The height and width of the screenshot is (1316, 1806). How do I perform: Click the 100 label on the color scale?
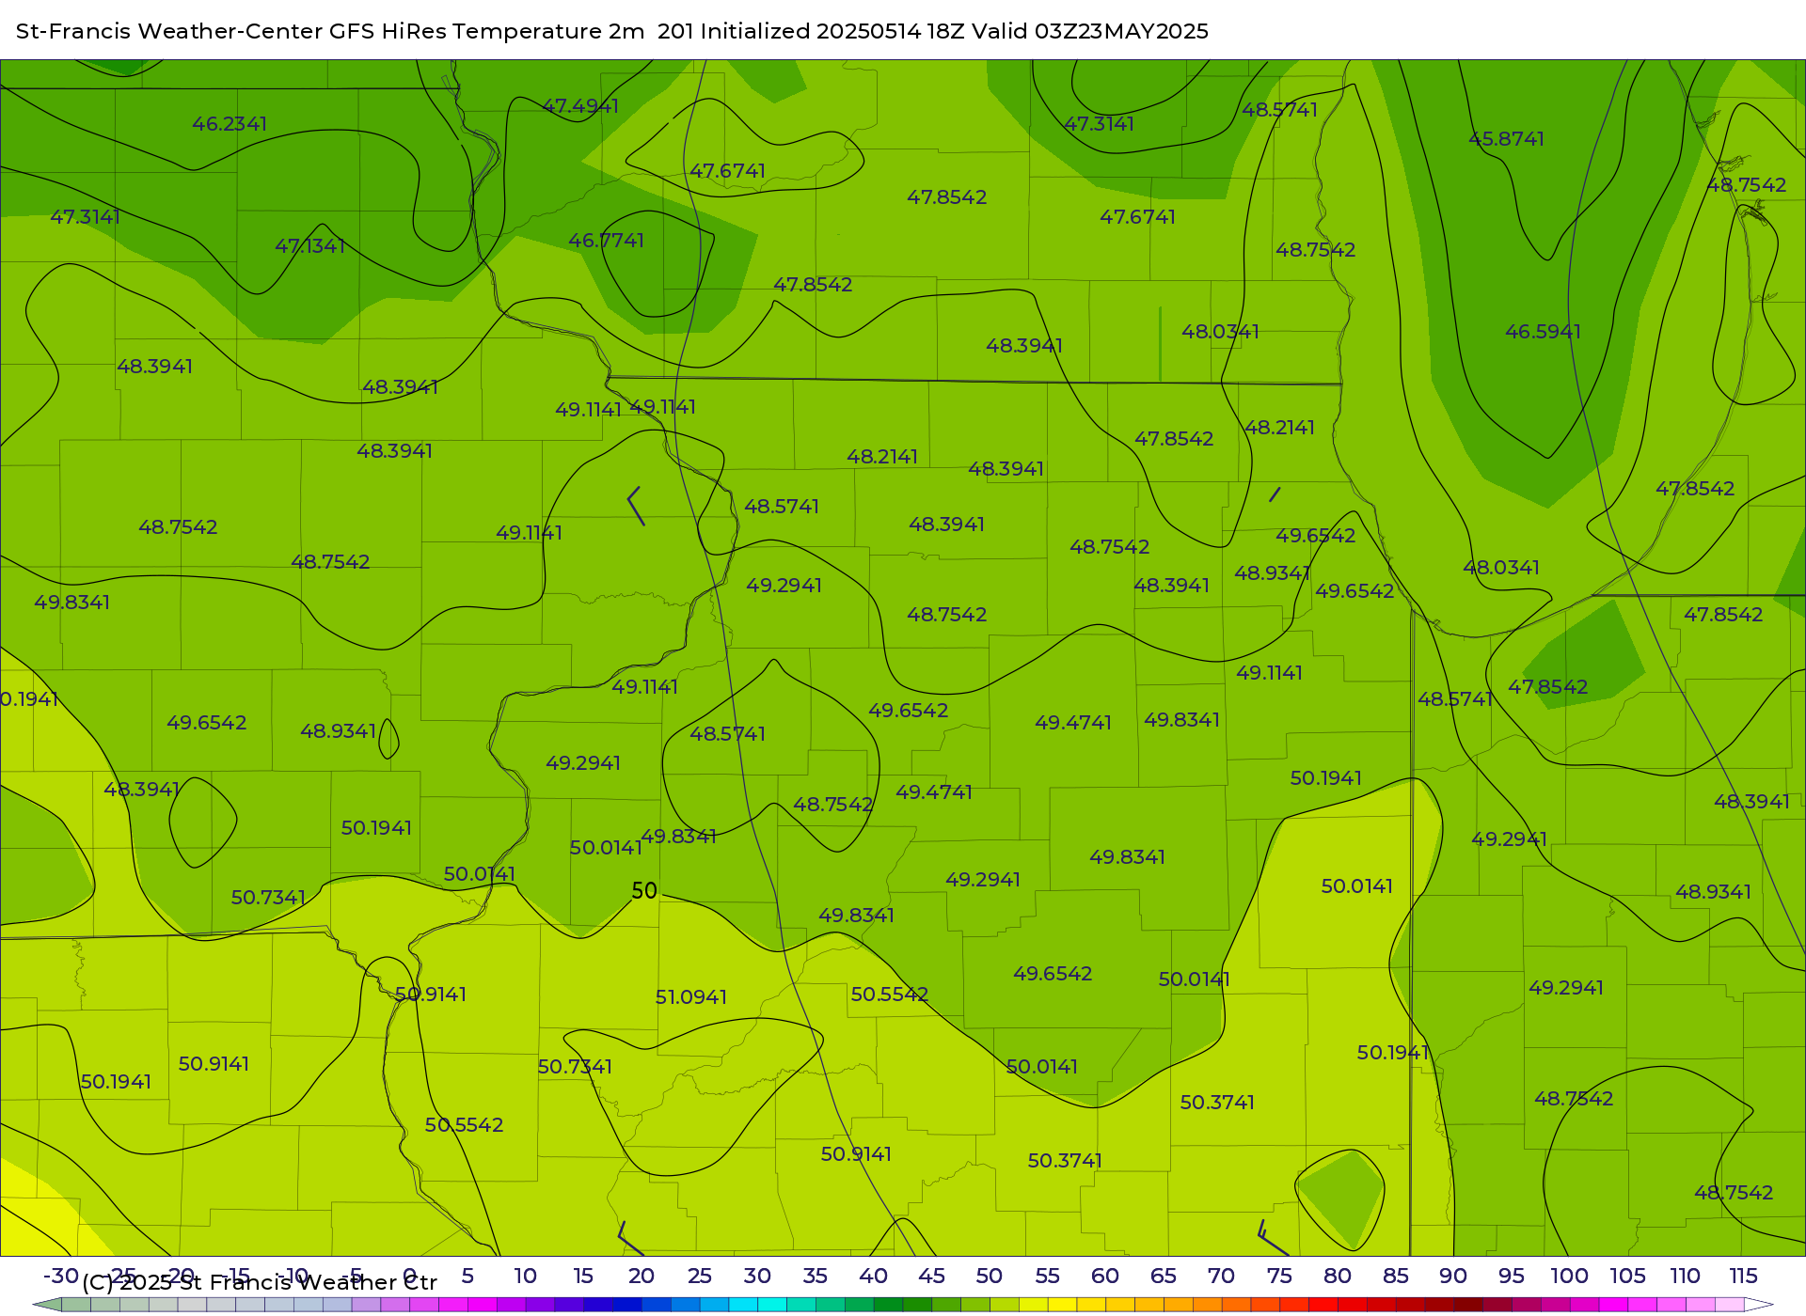coord(1570,1277)
